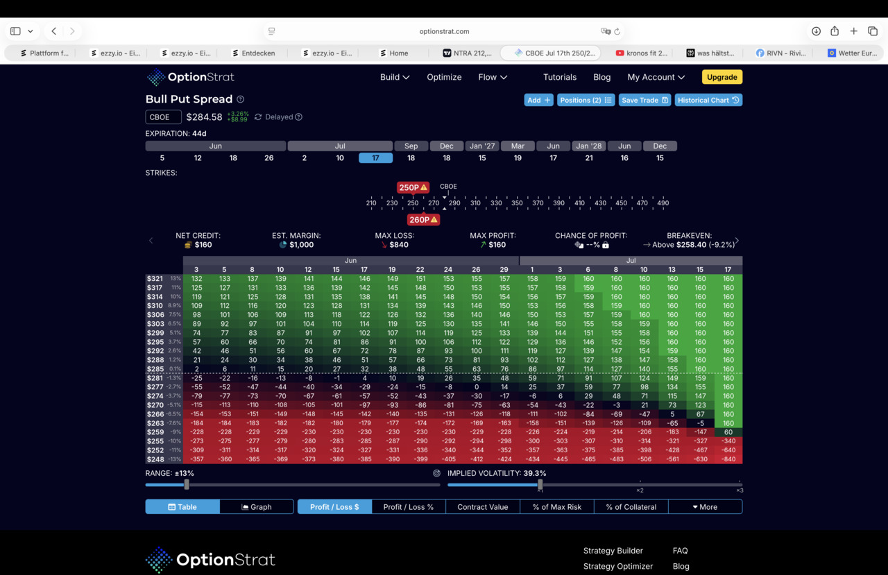Expand the My Account menu
Image resolution: width=888 pixels, height=575 pixels.
656,77
